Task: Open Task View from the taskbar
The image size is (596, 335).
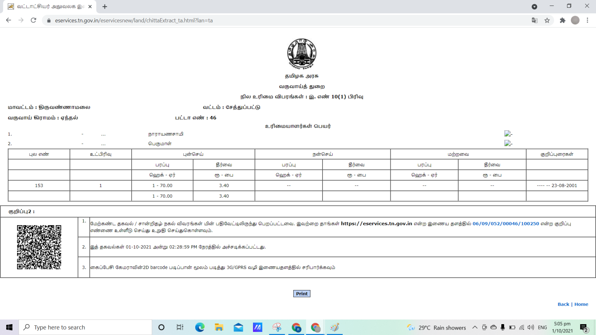Action: click(x=180, y=327)
